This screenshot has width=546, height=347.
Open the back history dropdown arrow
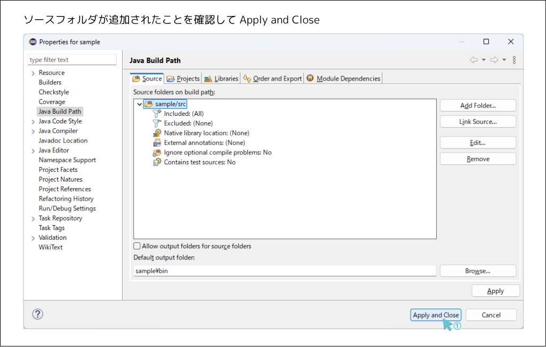484,60
